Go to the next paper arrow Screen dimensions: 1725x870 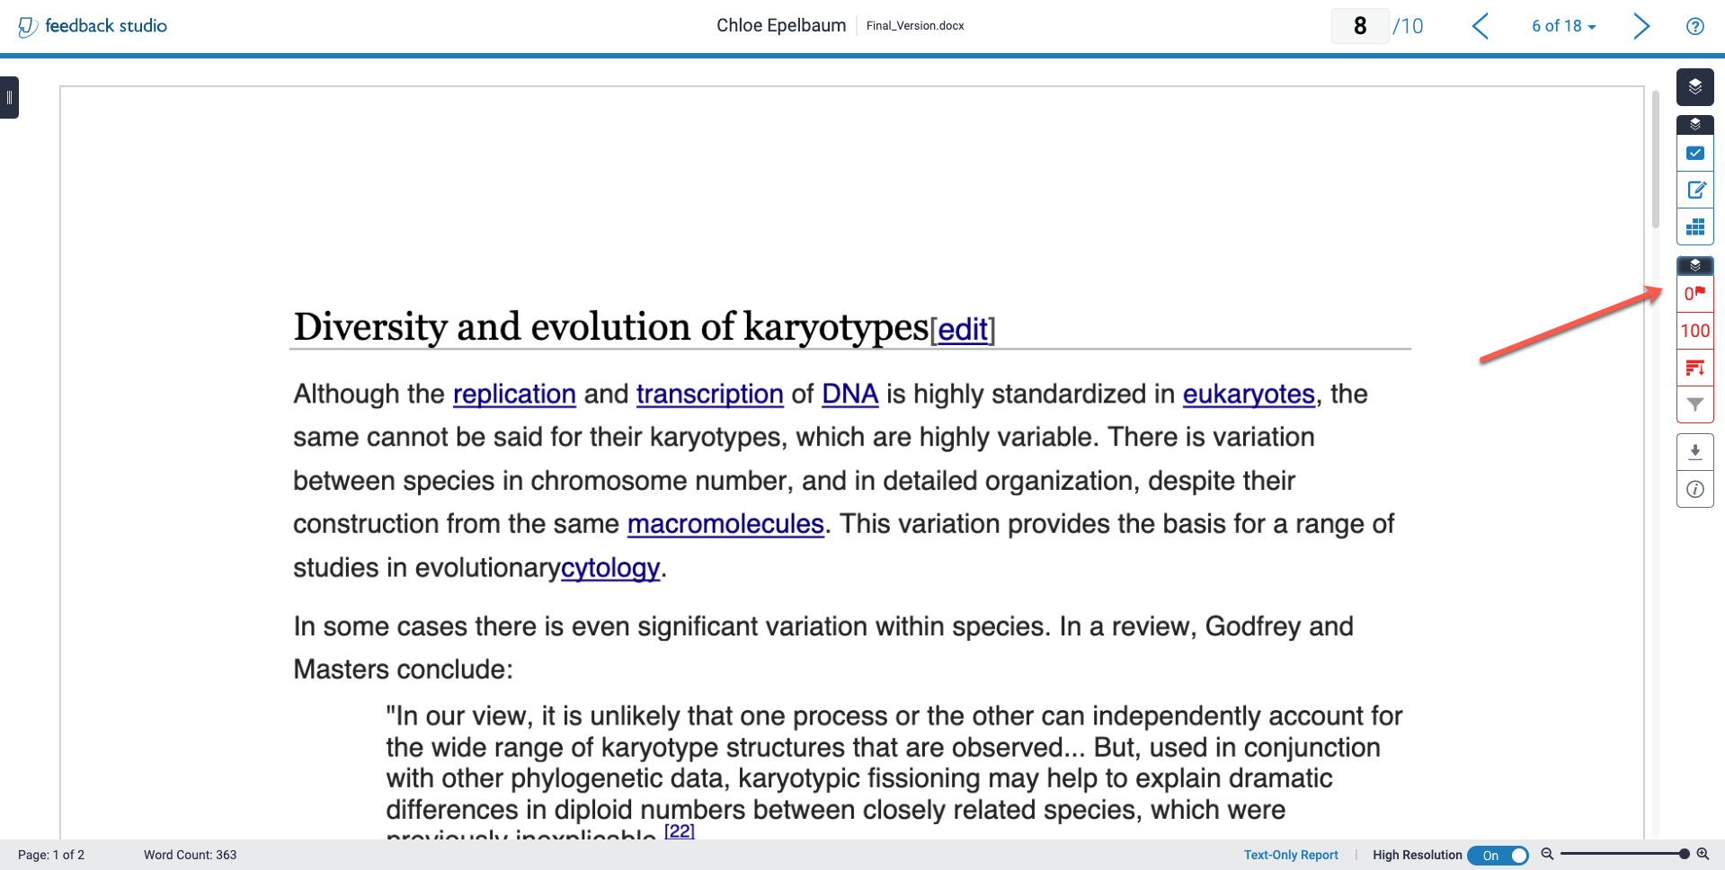pos(1641,26)
